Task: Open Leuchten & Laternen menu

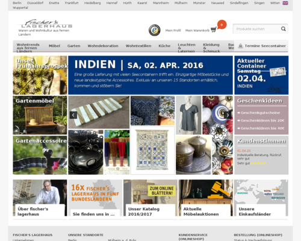Action: (187, 48)
